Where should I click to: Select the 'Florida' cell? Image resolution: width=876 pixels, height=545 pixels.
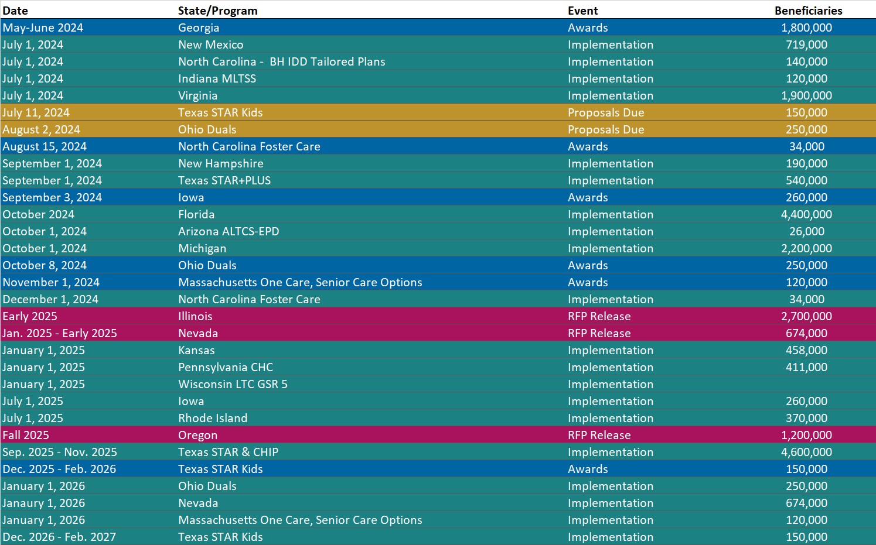click(x=196, y=214)
